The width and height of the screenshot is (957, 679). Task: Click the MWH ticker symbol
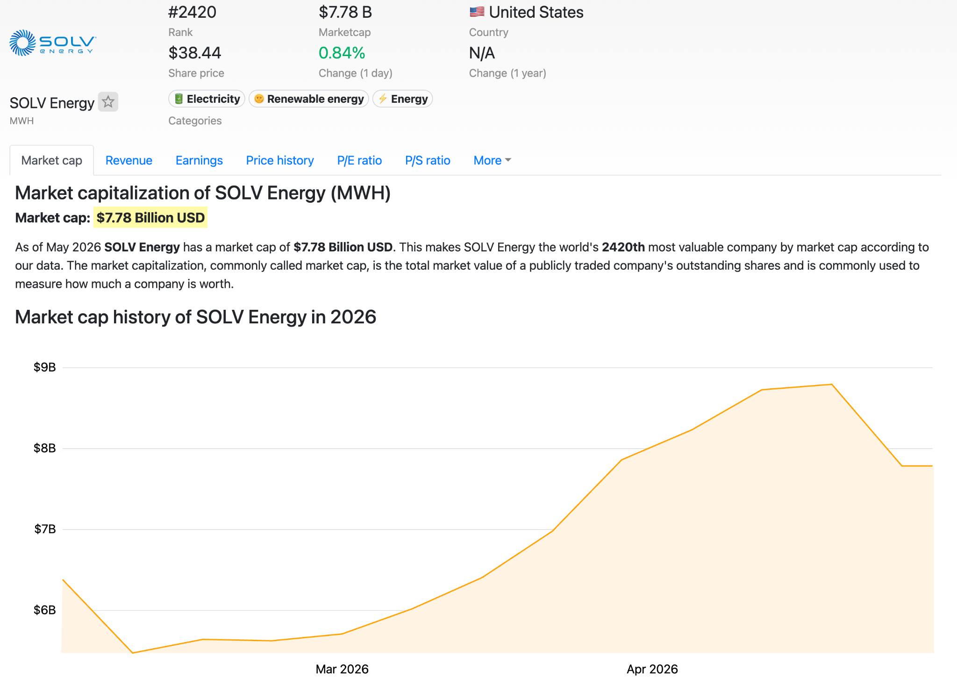pos(21,121)
